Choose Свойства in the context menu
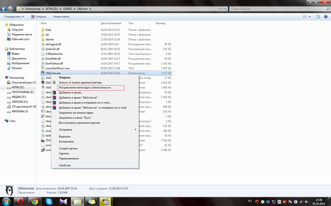331x206 pixels. (x=65, y=165)
